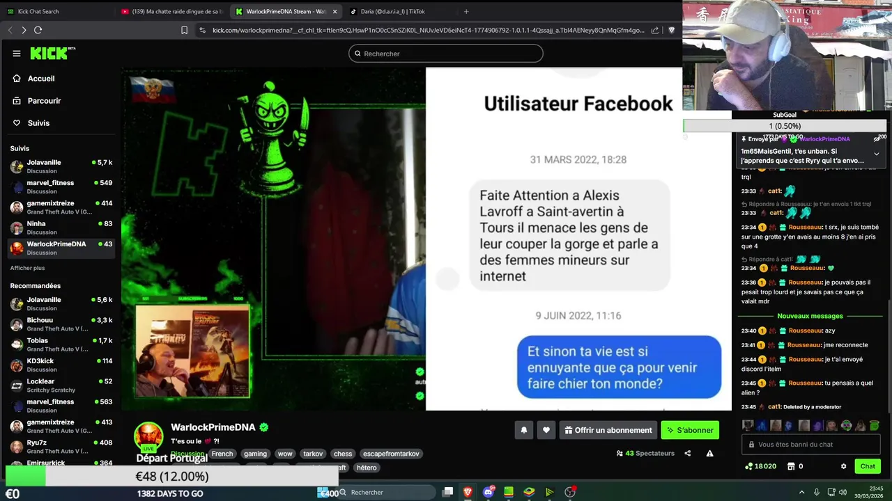Click the gaming tag
This screenshot has height=501, width=892.
click(x=255, y=454)
